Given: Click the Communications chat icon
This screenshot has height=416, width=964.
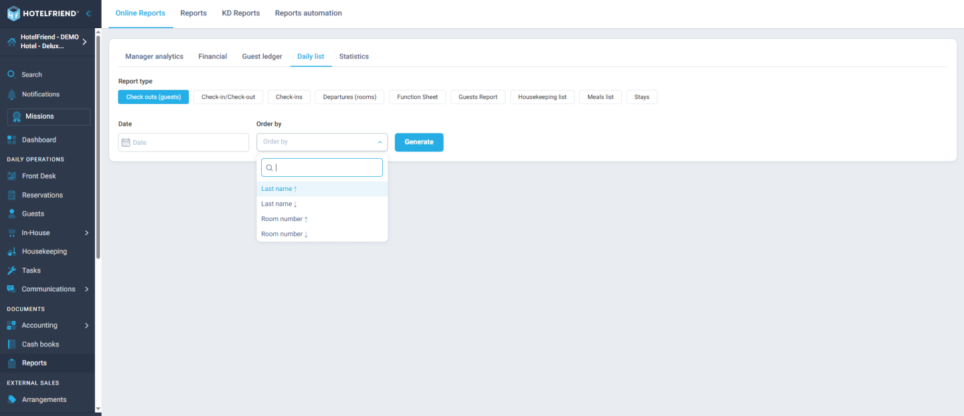Looking at the screenshot, I should [11, 289].
